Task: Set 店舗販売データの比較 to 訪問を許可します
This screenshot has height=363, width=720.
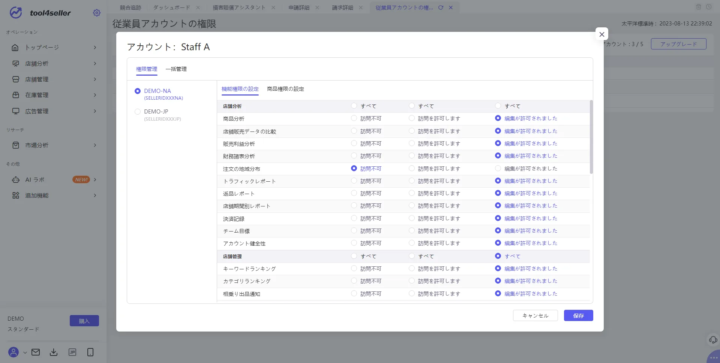Action: [x=412, y=131]
